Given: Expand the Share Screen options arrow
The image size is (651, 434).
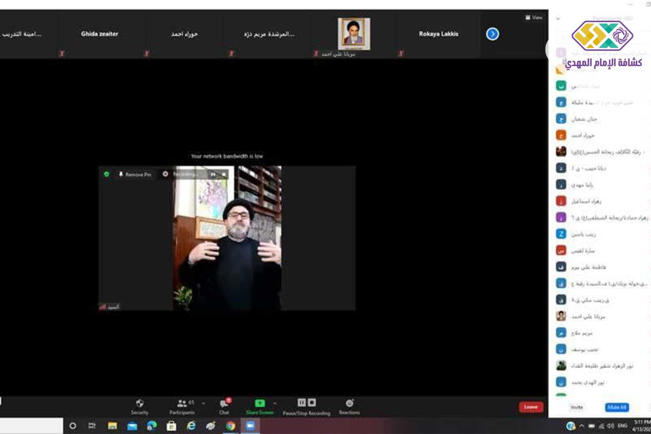Looking at the screenshot, I should 275,403.
